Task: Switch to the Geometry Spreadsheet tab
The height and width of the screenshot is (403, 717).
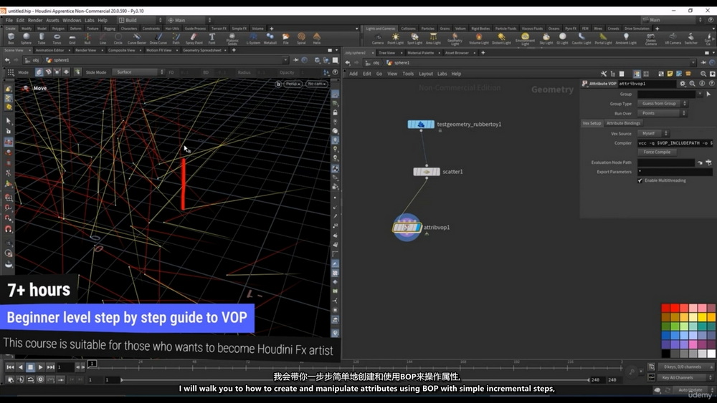Action: pos(201,50)
